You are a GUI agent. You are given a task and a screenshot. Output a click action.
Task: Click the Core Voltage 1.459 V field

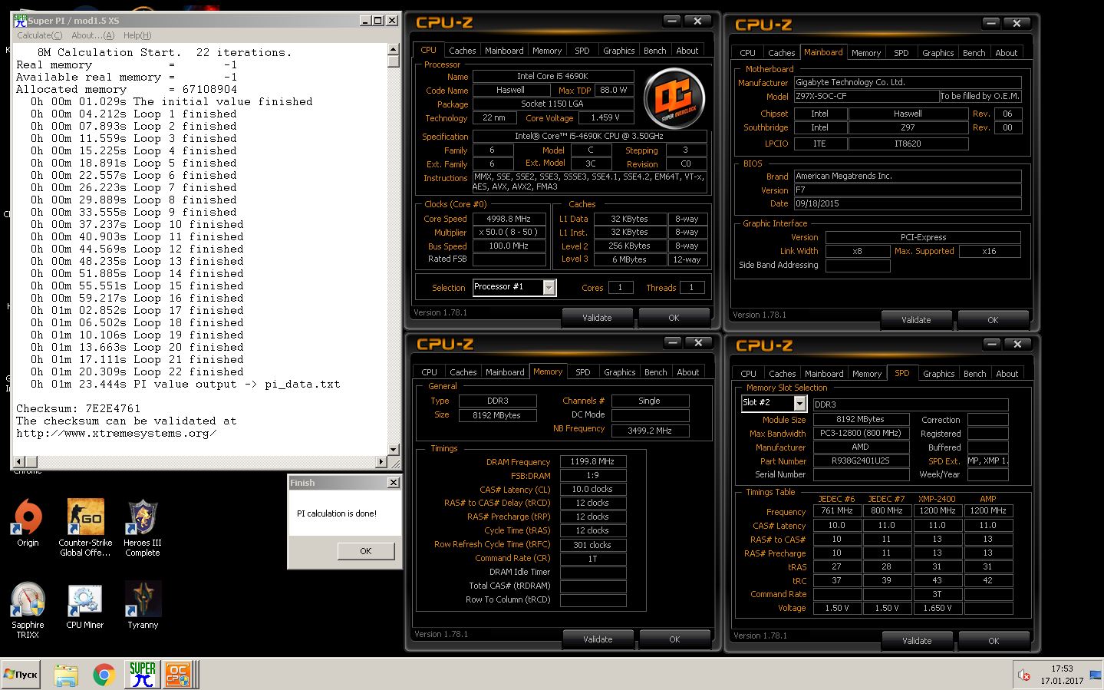[606, 117]
